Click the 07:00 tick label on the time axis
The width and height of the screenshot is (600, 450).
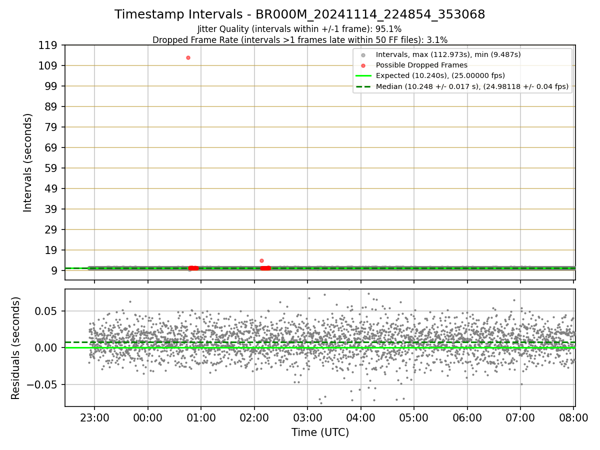520,418
